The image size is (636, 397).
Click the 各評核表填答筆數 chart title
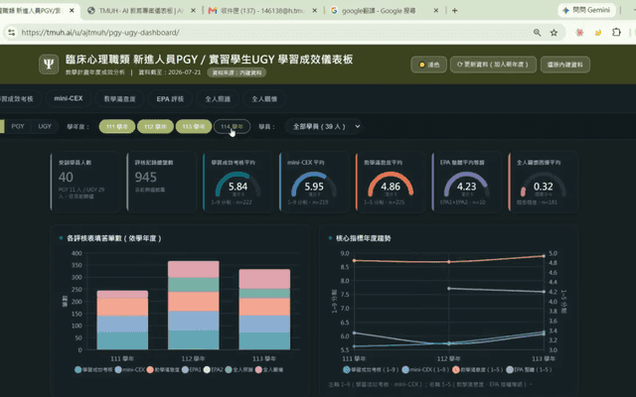114,238
